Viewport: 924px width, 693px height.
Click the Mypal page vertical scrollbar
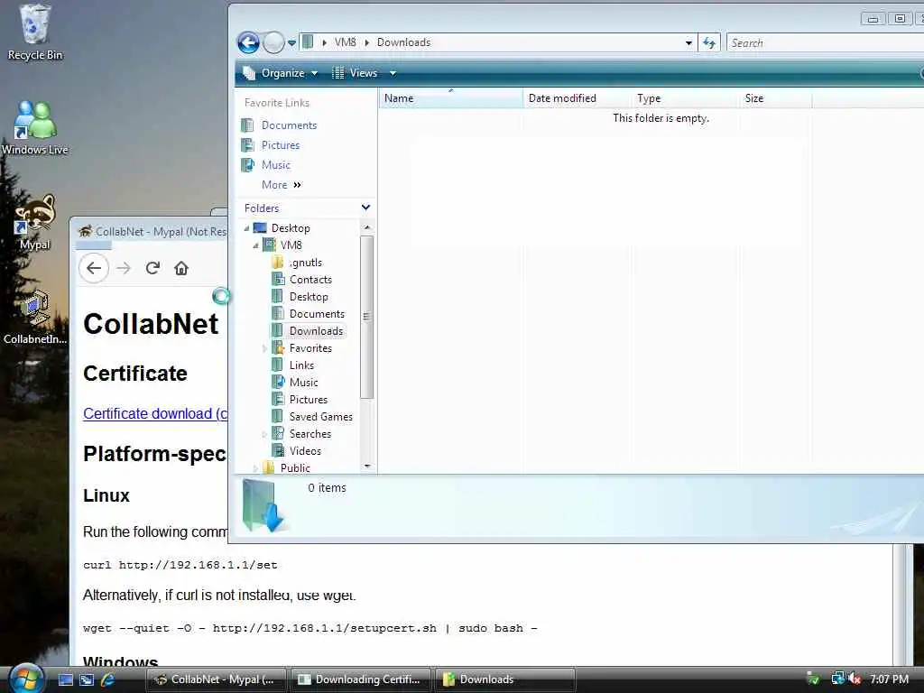coord(900,604)
